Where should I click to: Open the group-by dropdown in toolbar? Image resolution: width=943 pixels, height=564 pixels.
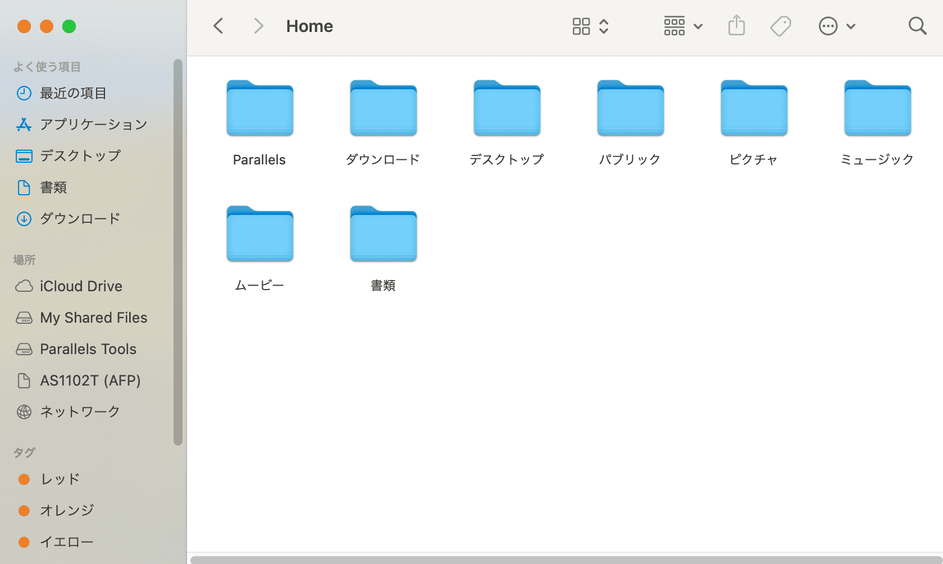[x=683, y=26]
